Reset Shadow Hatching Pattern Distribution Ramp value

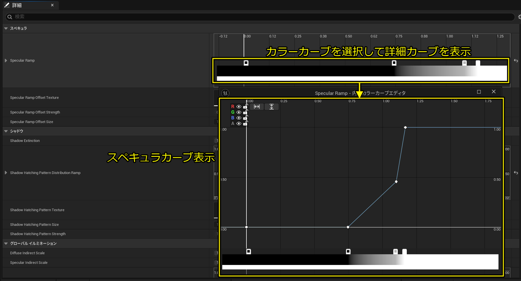pos(516,173)
